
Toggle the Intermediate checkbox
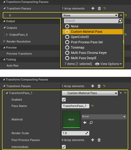click(x=64, y=147)
